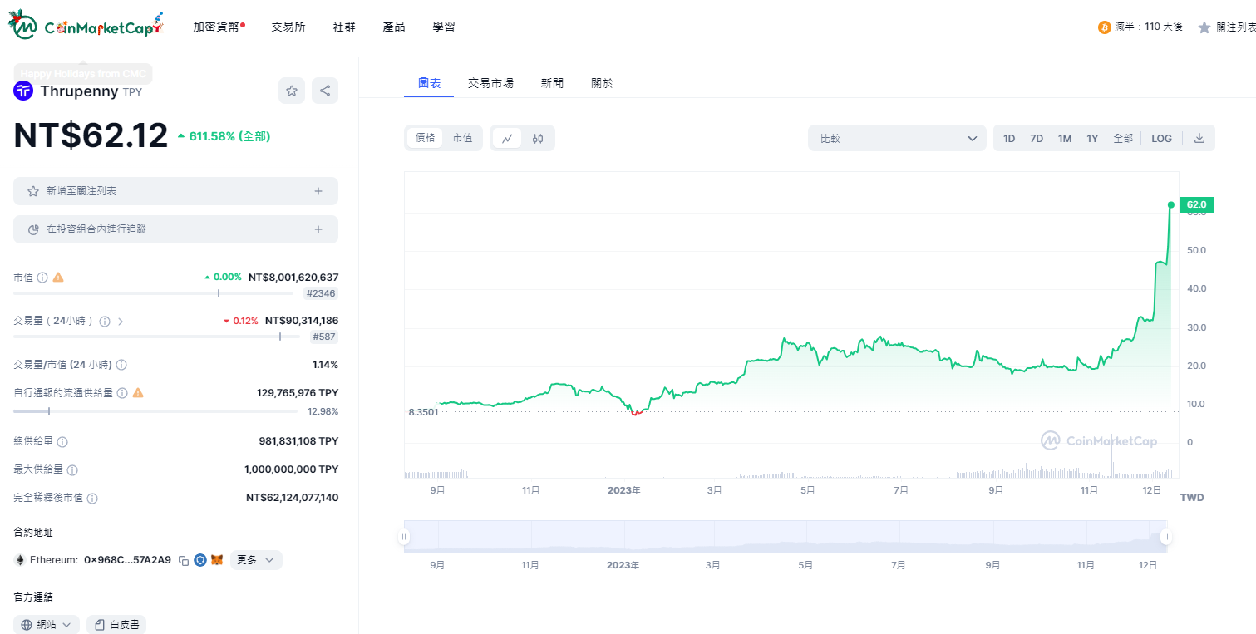1256x634 pixels.
Task: Select the 圖表 tab
Action: tap(429, 83)
